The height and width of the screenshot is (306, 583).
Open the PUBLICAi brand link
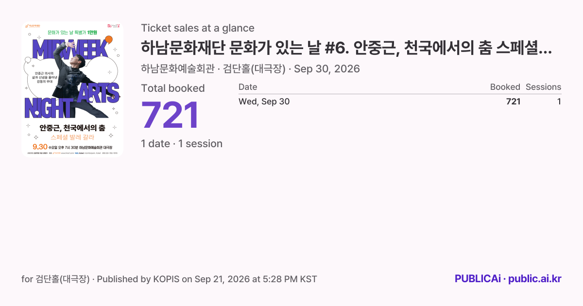click(478, 279)
